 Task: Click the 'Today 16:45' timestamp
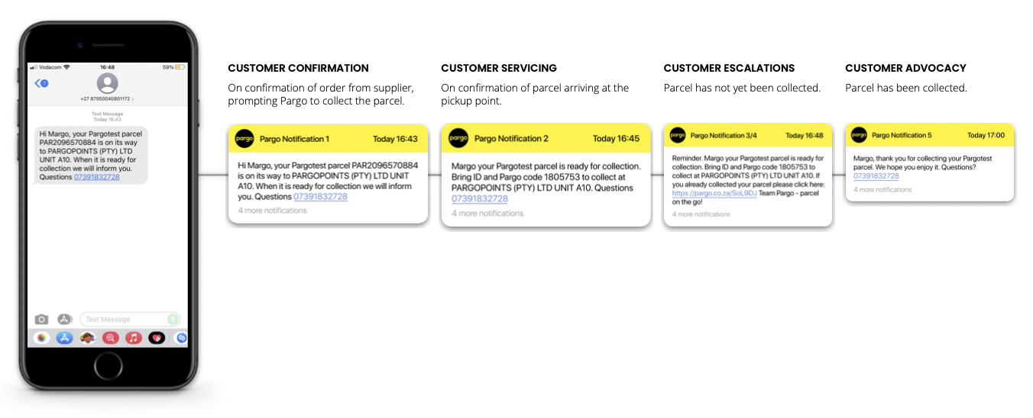[x=617, y=139]
